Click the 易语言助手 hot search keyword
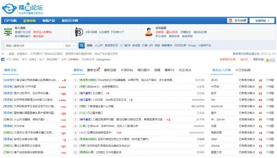This screenshot has width=277, height=158. pos(112,45)
